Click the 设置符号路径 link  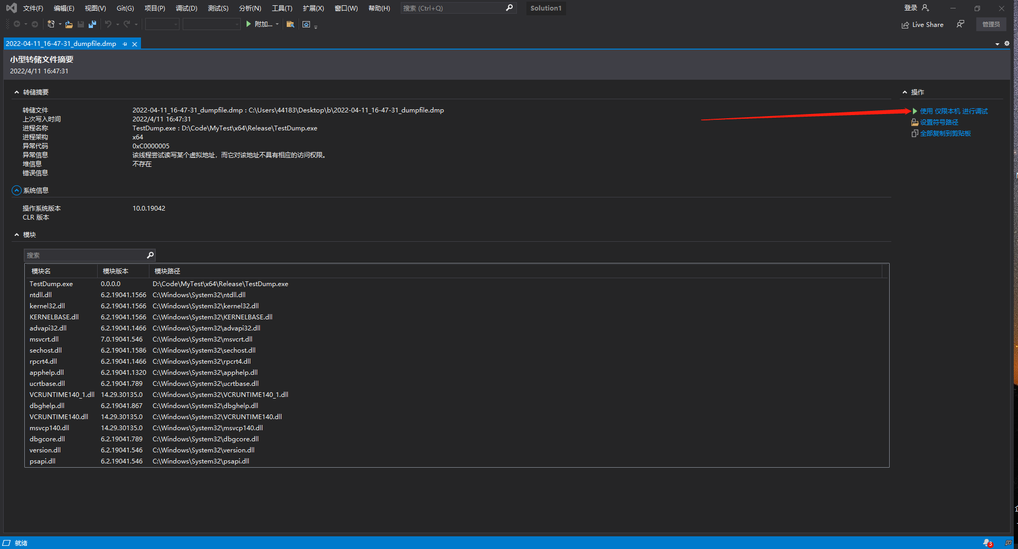click(x=939, y=122)
